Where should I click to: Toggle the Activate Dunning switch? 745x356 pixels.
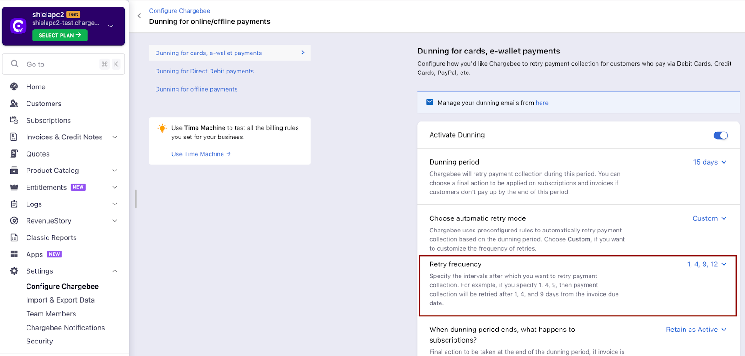pyautogui.click(x=720, y=135)
